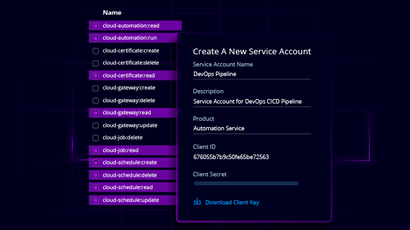Select the cloud-schedule:update row label

tap(131, 200)
